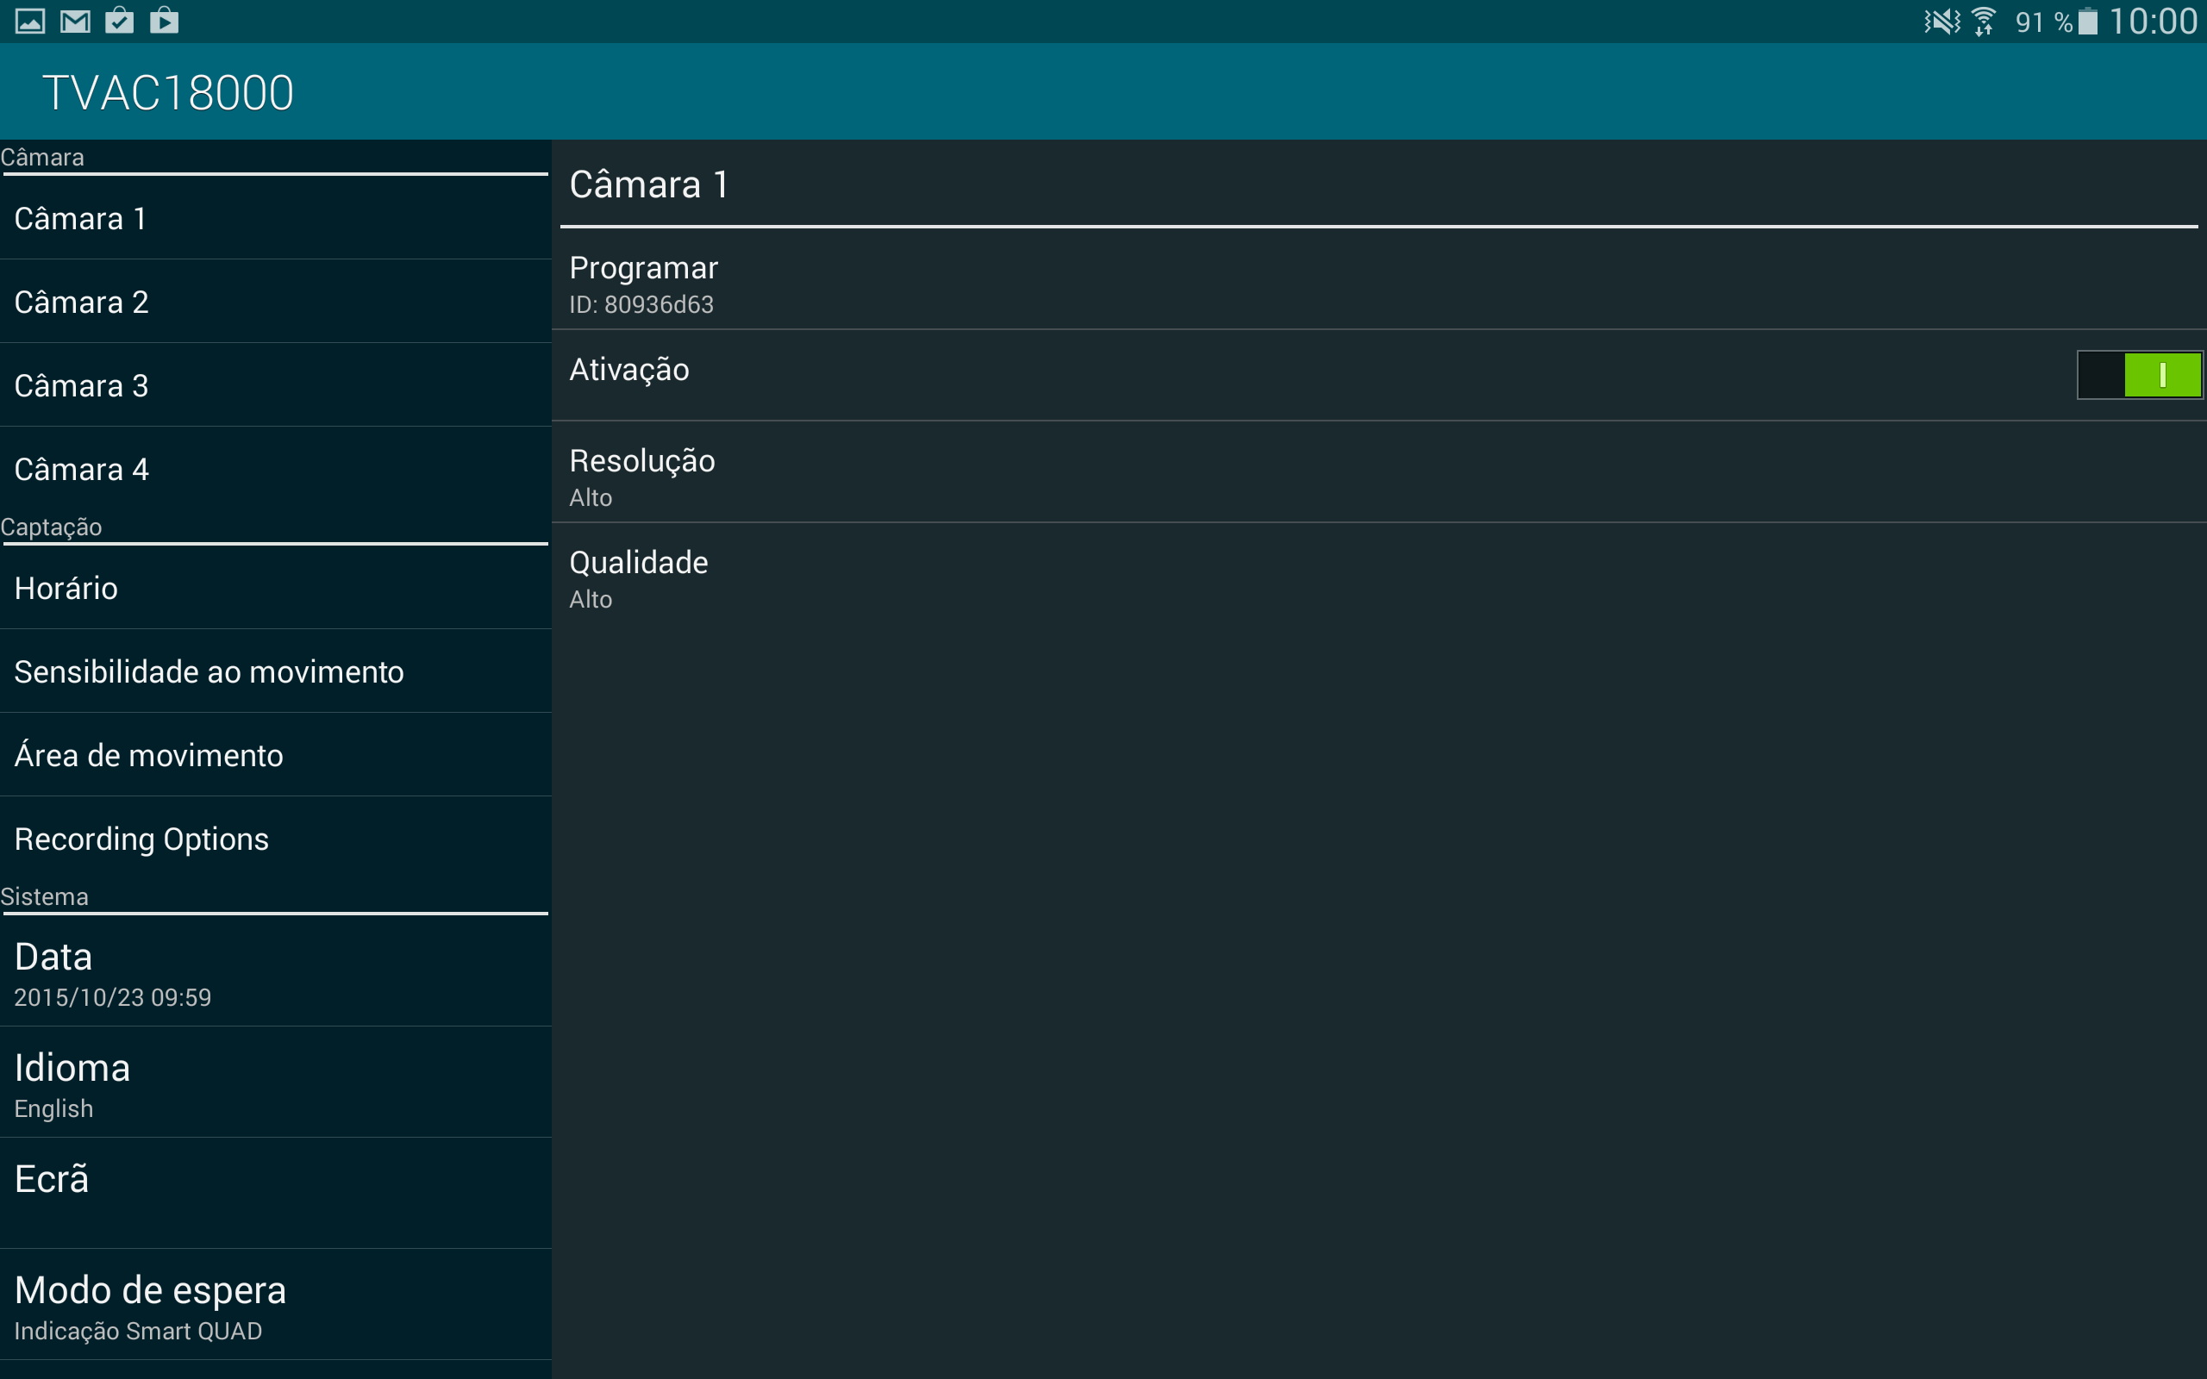
Task: Select Câmara 3 in the sidebar
Action: click(275, 386)
